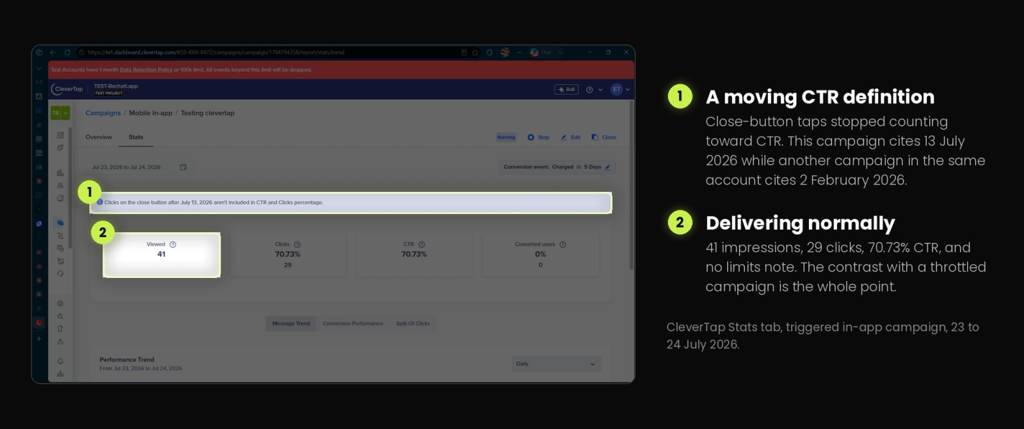Click the help question mark in header
Image resolution: width=1024 pixels, height=429 pixels.
coord(589,90)
